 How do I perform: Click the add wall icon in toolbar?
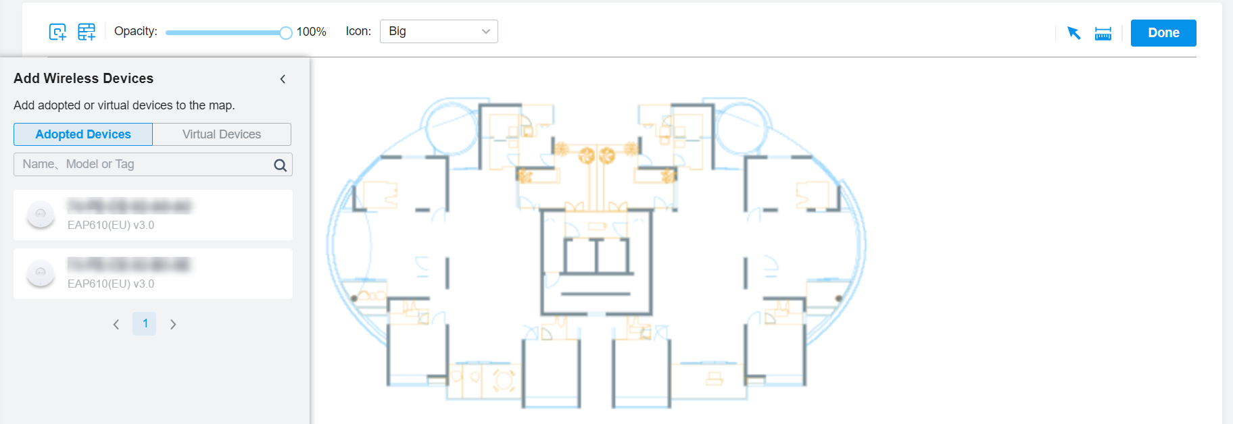coord(87,32)
